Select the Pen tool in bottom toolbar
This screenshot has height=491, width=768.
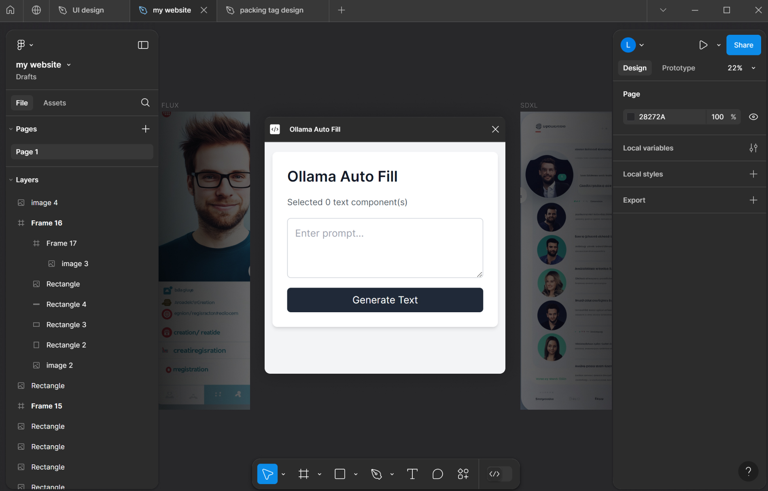(376, 474)
